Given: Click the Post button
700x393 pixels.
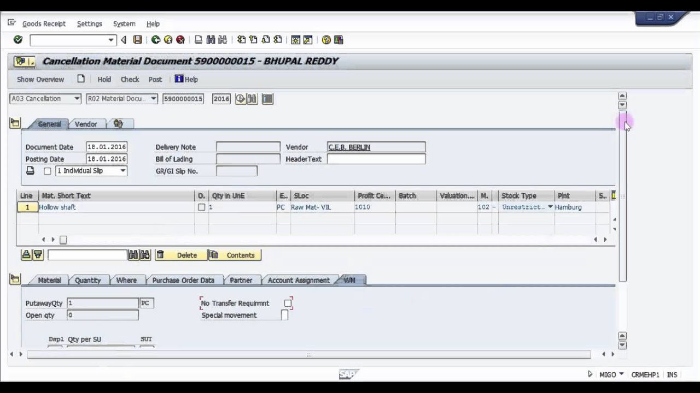Looking at the screenshot, I should click(155, 79).
